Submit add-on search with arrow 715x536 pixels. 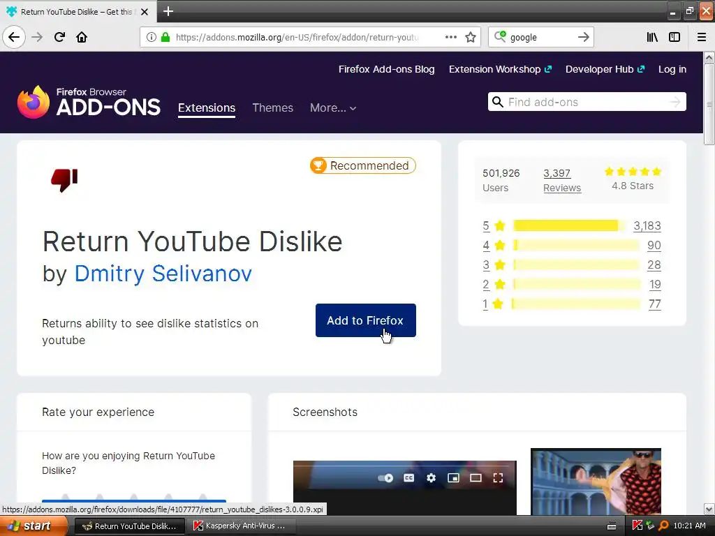(x=675, y=102)
